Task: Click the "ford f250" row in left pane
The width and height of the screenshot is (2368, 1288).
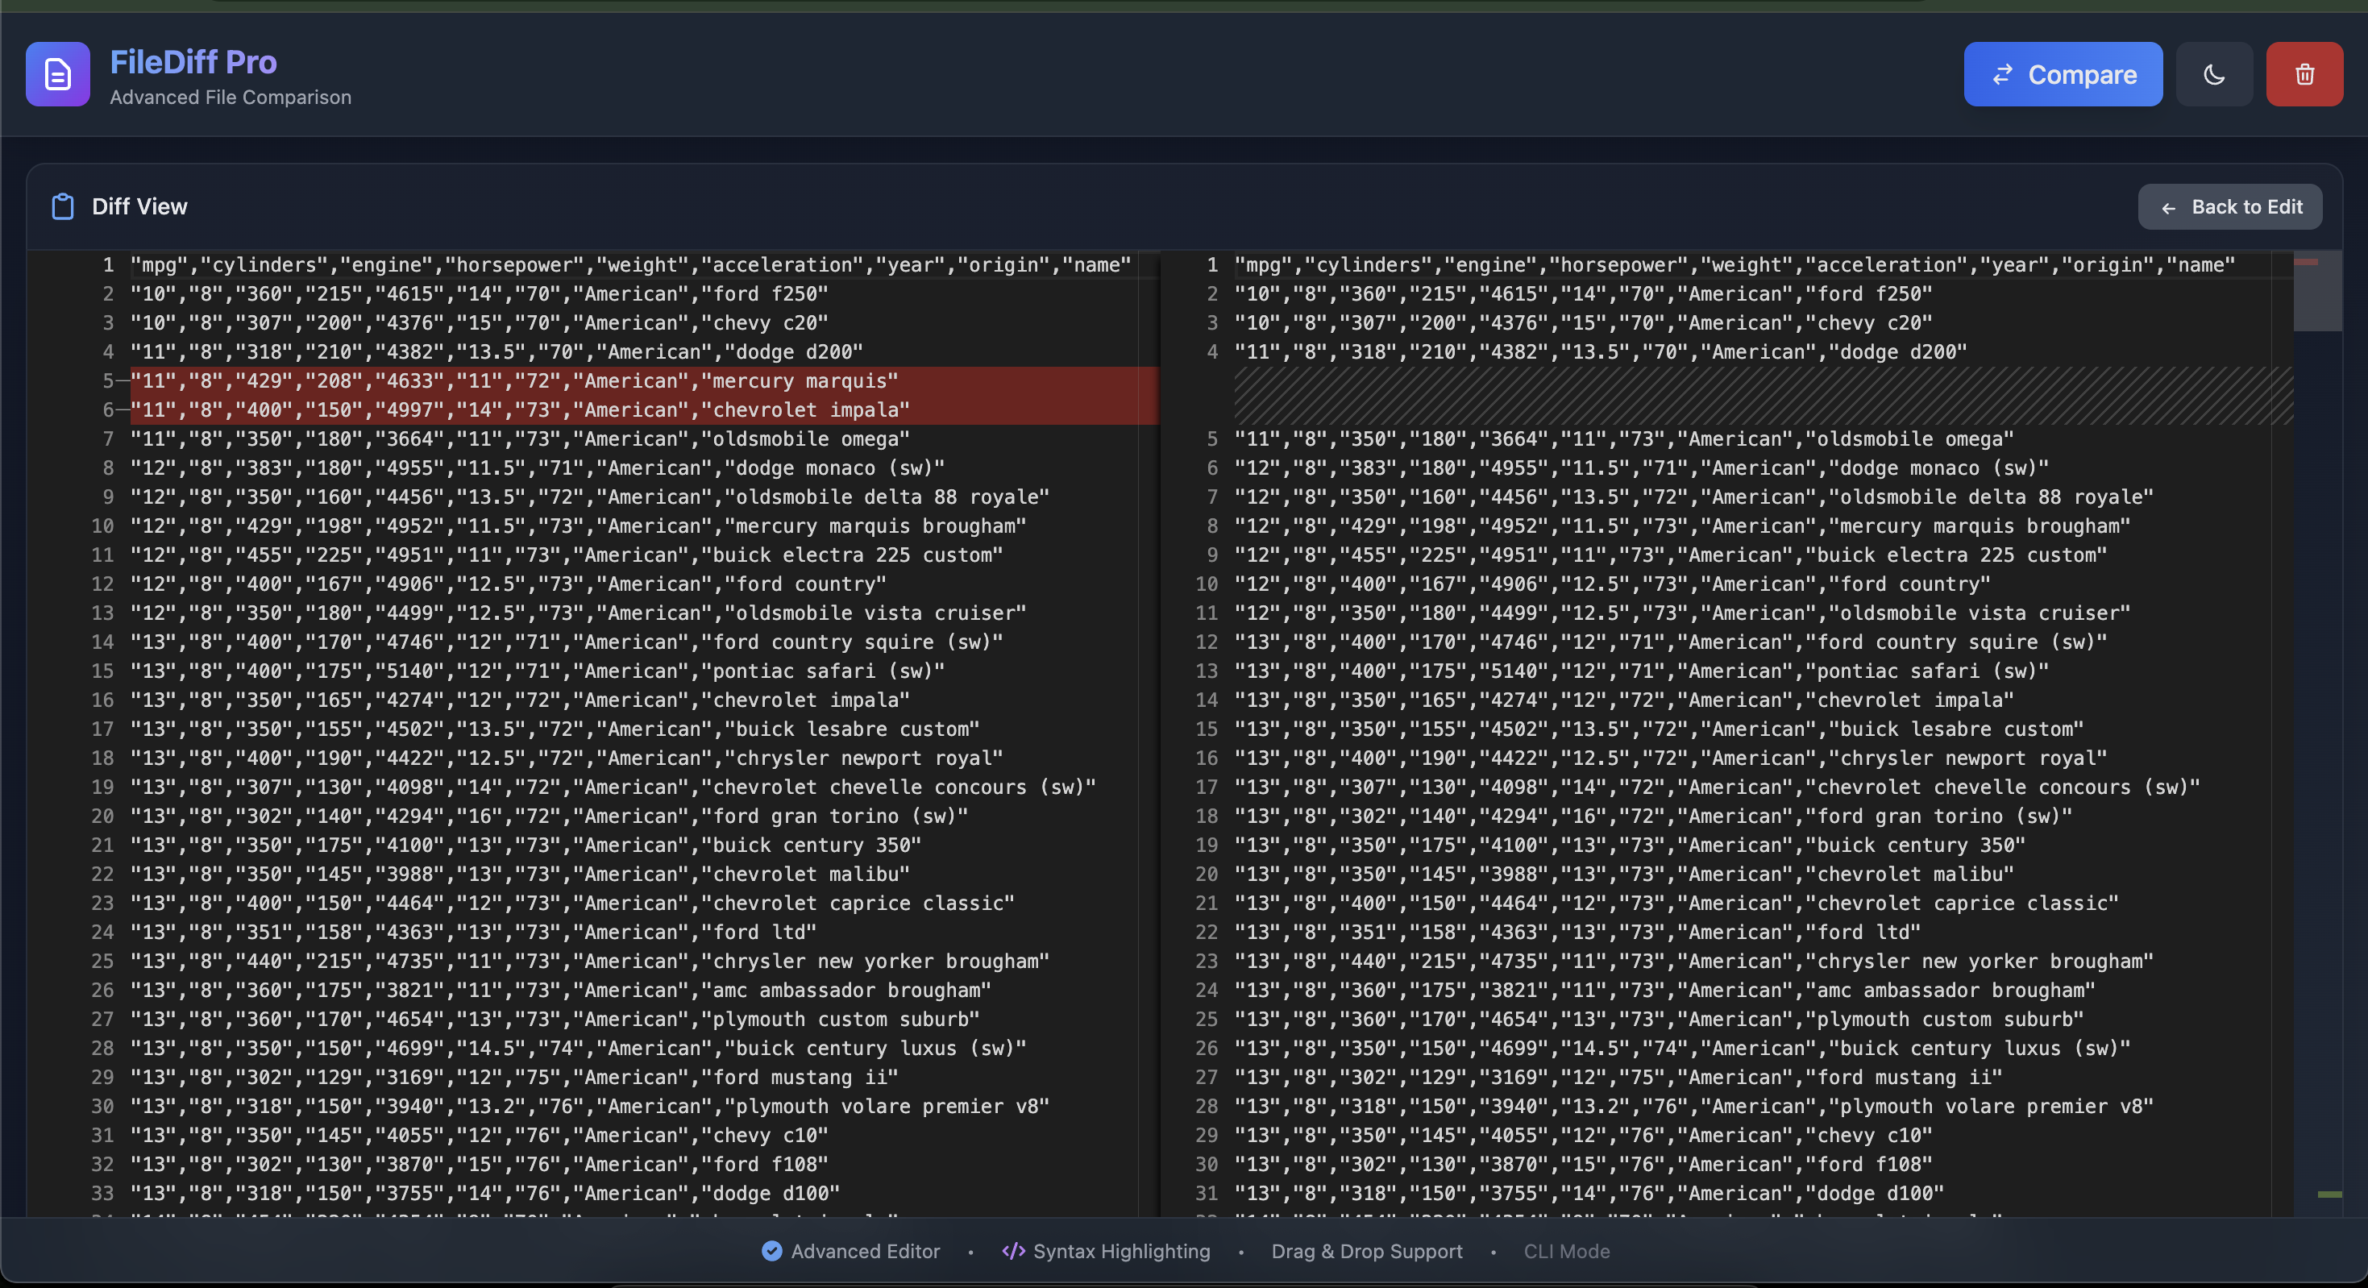Action: pos(479,294)
